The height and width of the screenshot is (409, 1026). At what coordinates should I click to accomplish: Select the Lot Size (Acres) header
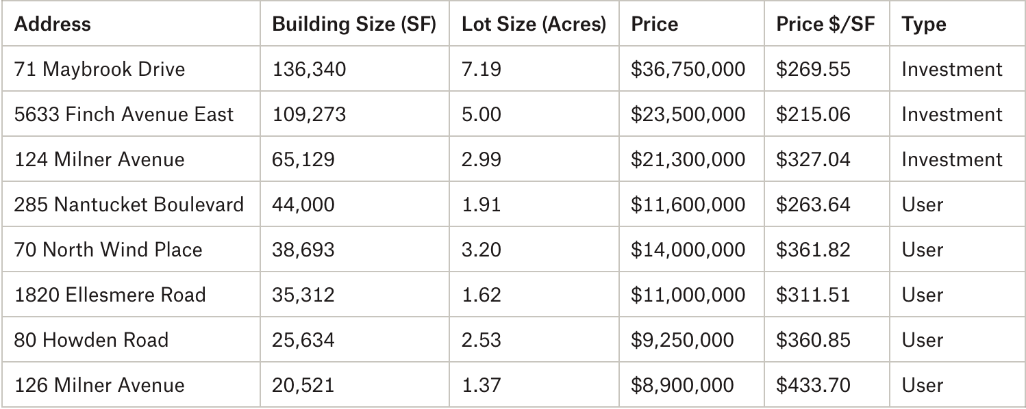tap(534, 25)
